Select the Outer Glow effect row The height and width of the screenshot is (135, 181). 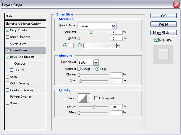25,44
